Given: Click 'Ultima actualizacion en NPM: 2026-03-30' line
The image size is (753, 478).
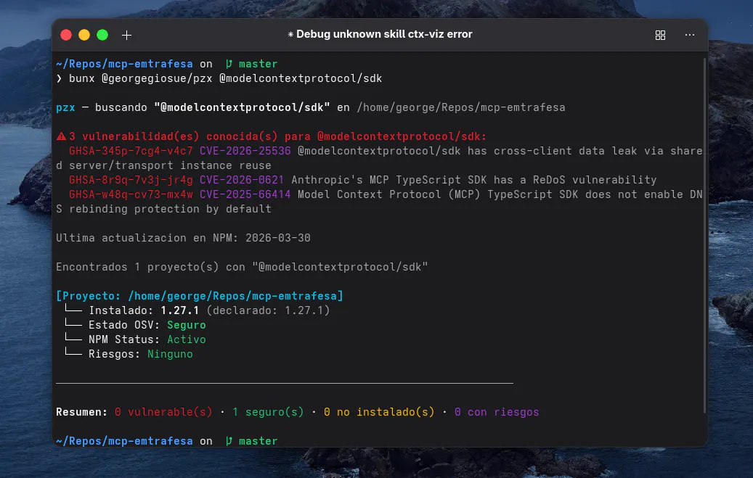Looking at the screenshot, I should coord(183,238).
